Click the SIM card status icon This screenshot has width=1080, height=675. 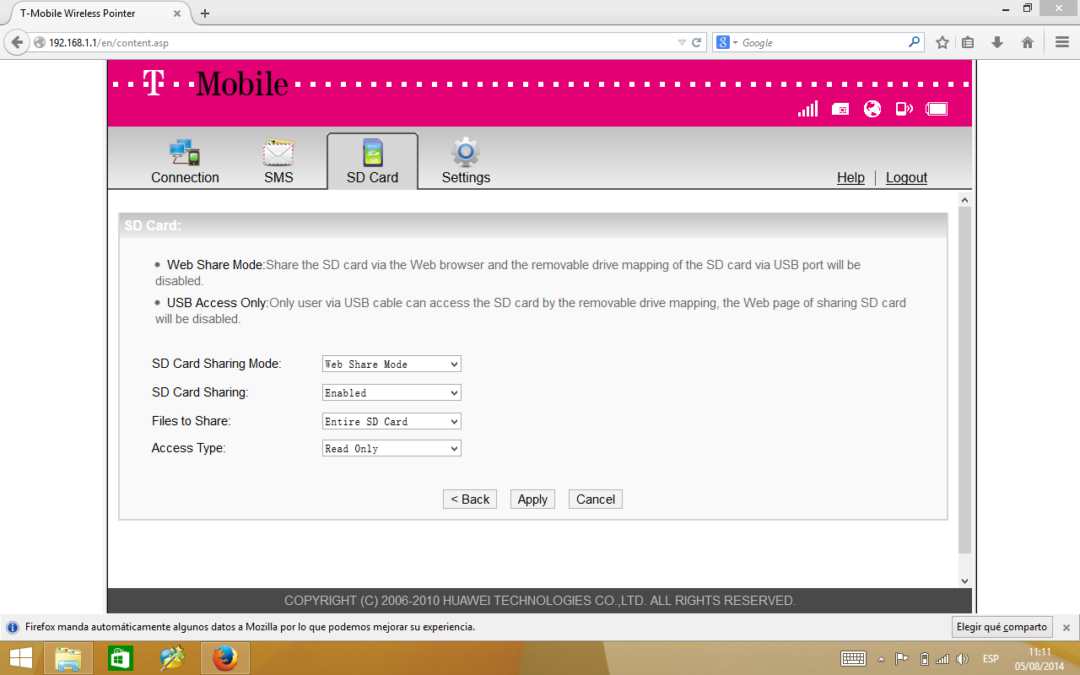pos(840,109)
